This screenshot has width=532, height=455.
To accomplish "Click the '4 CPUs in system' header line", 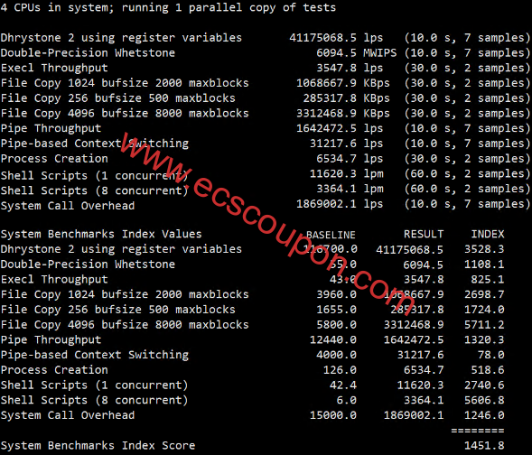I will pos(168,7).
